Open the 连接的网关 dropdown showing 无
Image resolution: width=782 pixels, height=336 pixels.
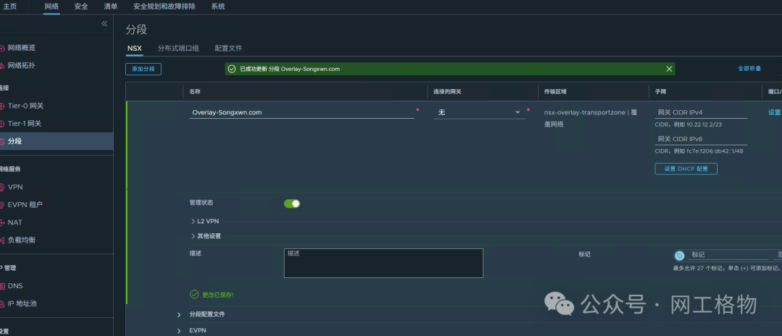click(479, 113)
